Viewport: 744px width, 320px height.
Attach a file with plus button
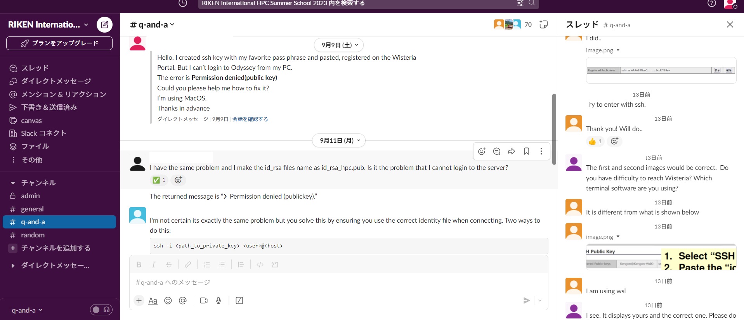[x=139, y=301]
